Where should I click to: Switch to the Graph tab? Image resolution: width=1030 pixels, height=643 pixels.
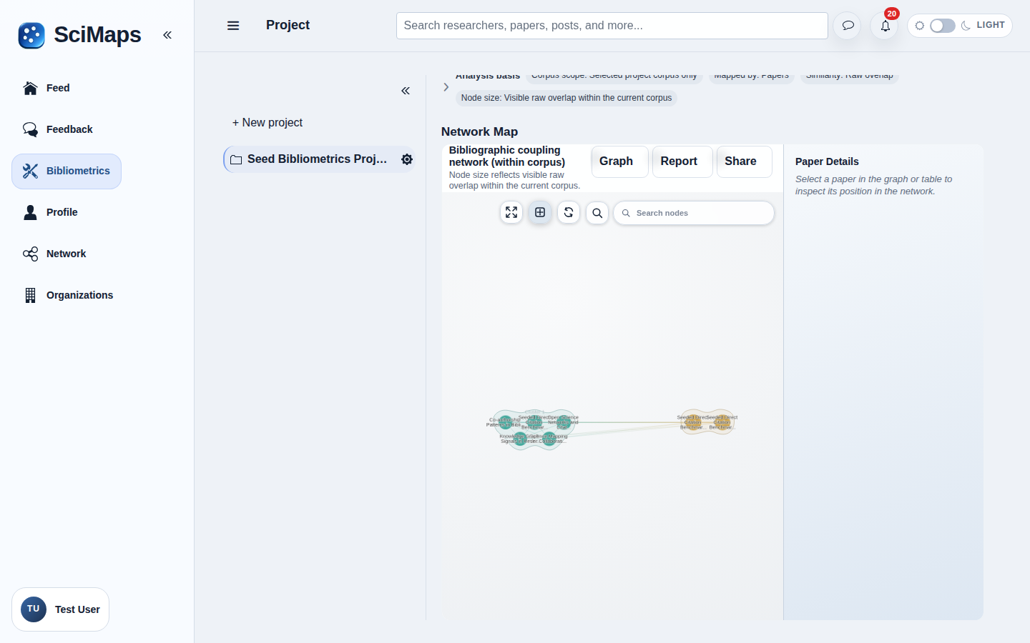click(x=619, y=161)
